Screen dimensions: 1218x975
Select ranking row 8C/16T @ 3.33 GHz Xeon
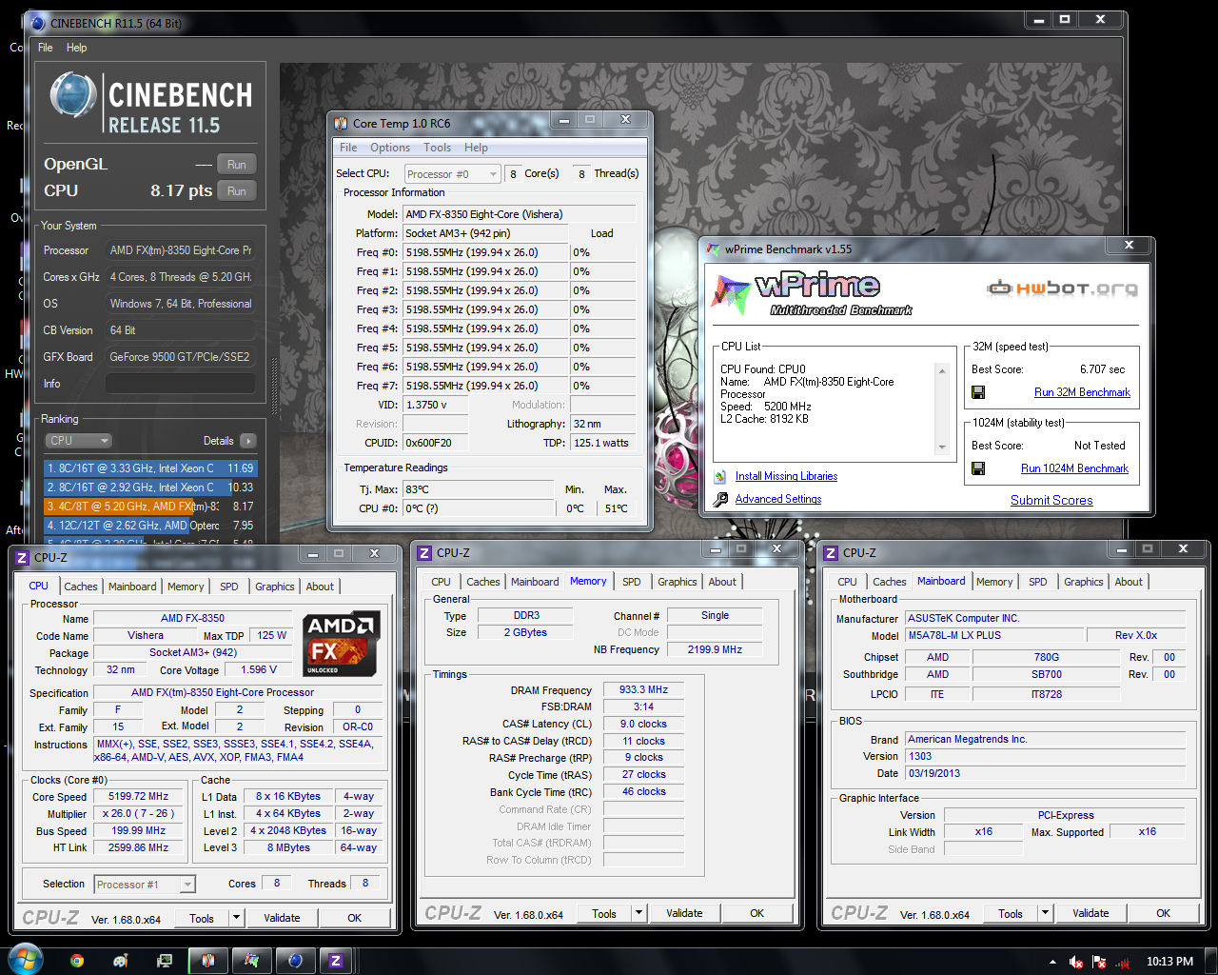click(150, 468)
